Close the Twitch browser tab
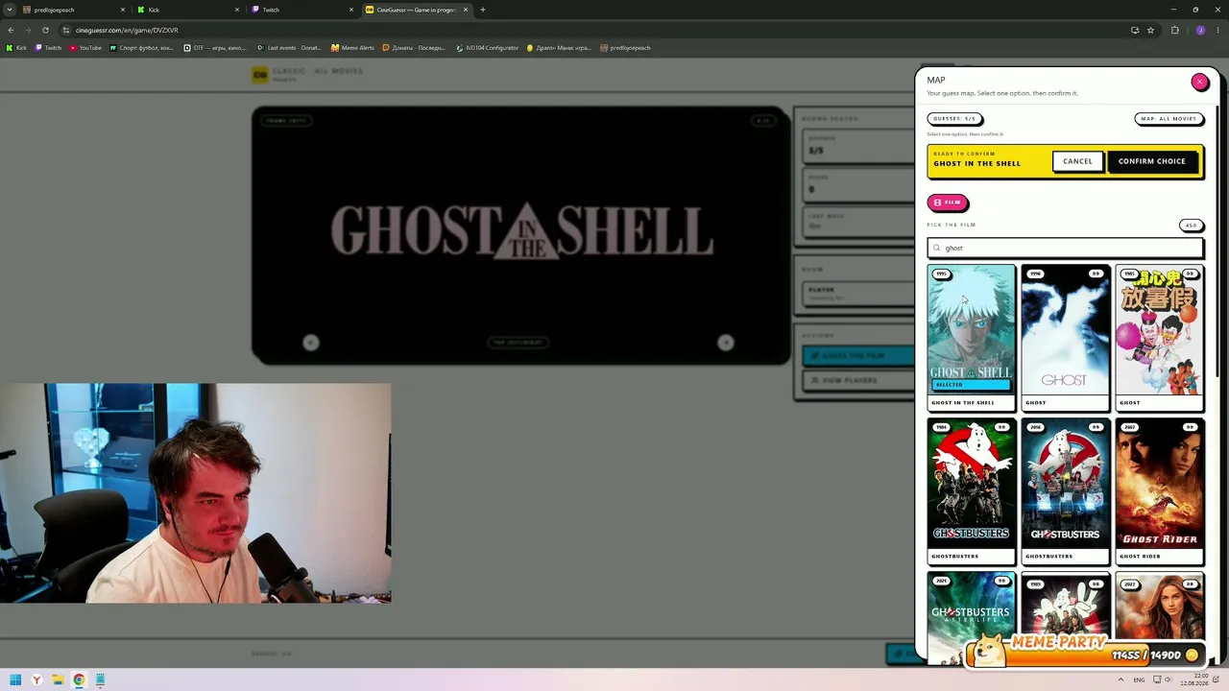 [351, 10]
